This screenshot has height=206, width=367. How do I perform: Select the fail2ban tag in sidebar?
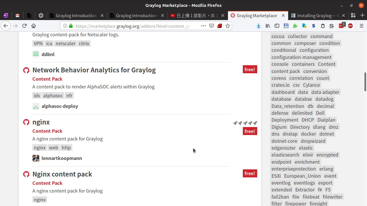pyautogui.click(x=280, y=197)
